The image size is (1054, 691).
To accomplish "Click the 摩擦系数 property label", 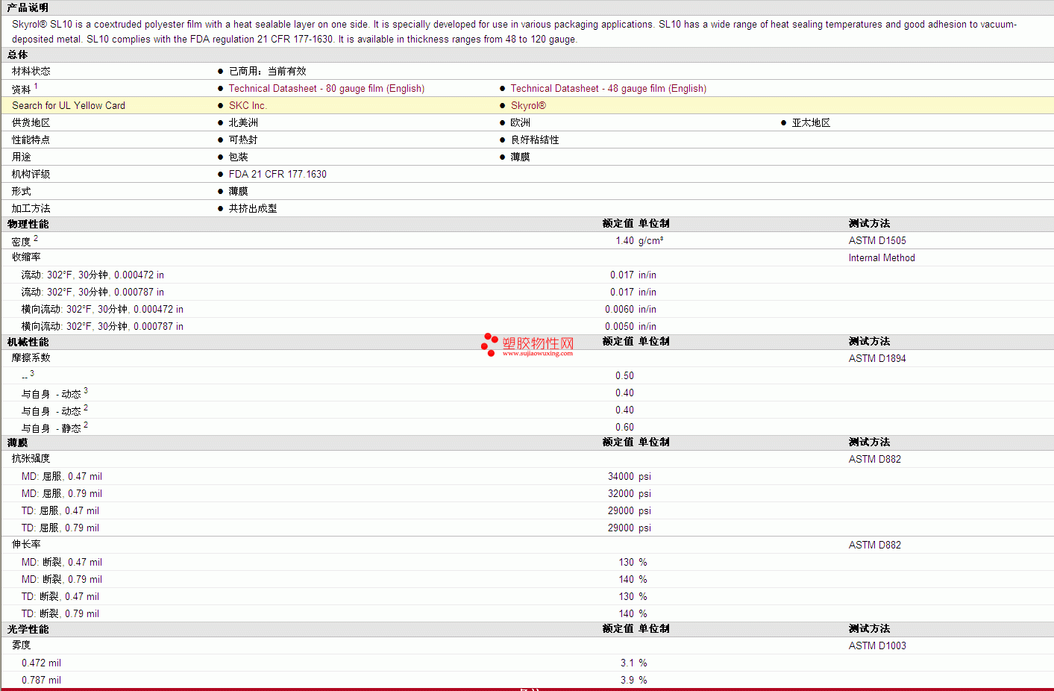I will pyautogui.click(x=31, y=357).
